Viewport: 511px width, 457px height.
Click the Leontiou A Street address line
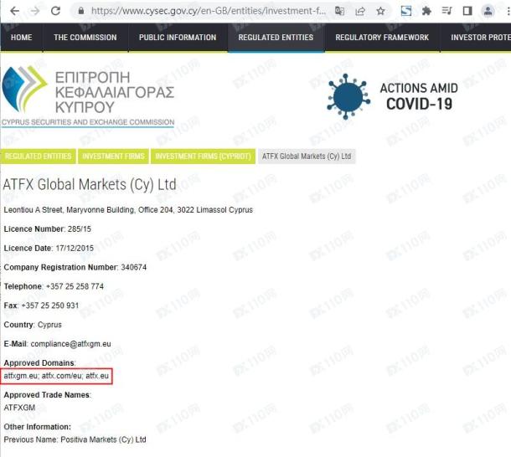[128, 210]
